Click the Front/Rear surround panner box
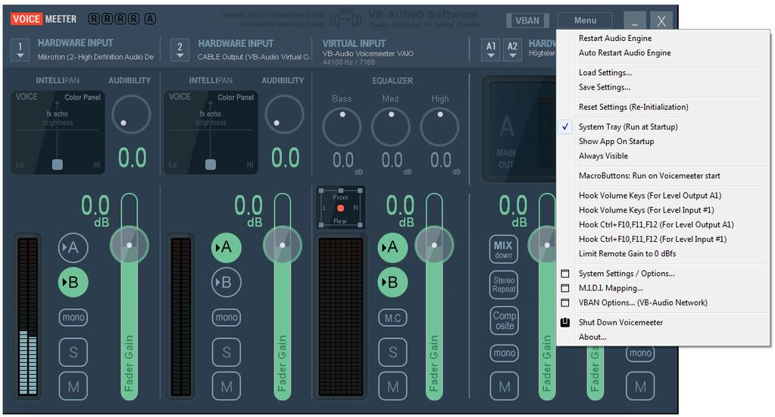 [x=341, y=208]
